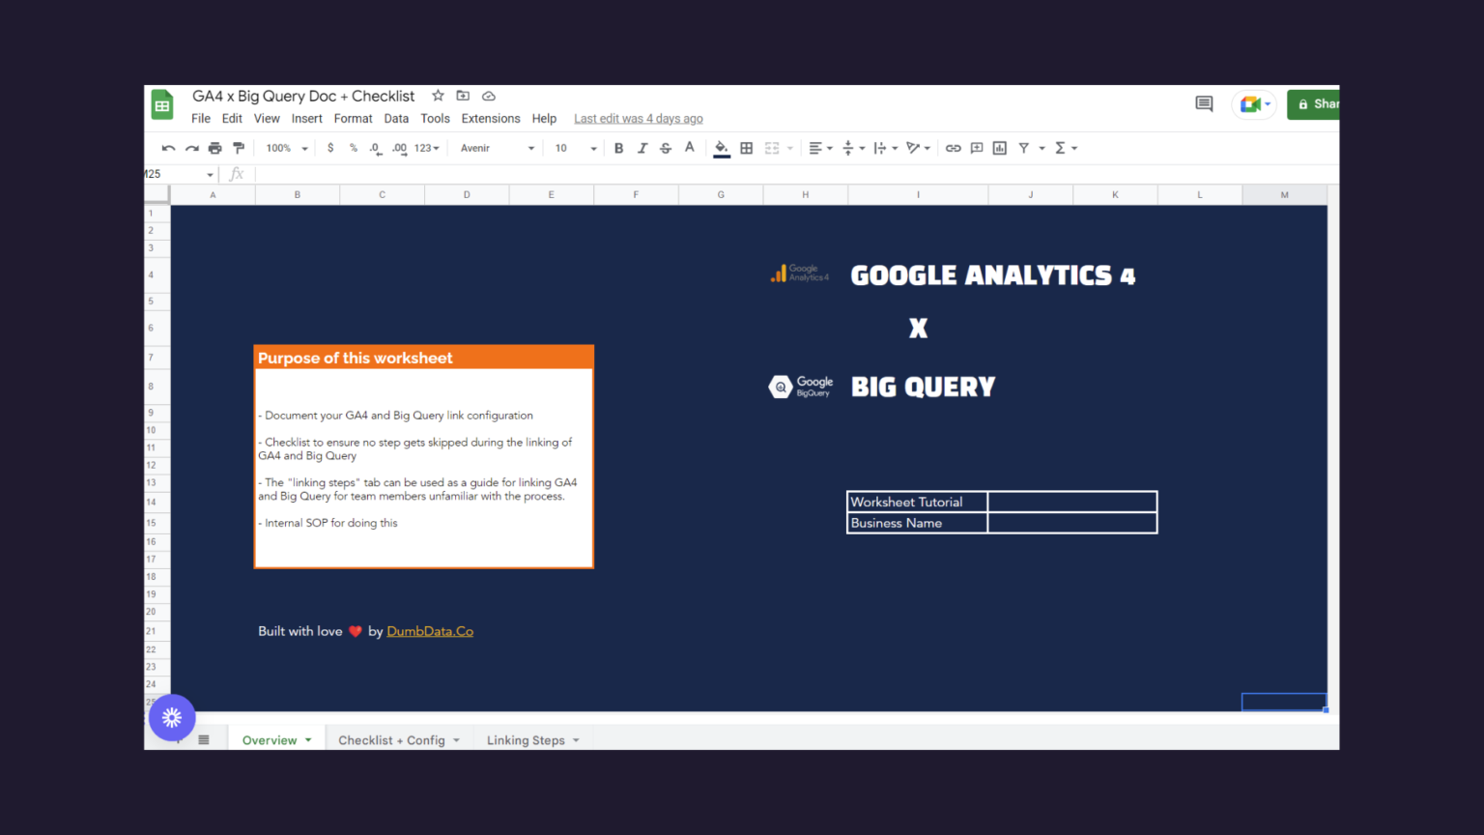Viewport: 1484px width, 835px height.
Task: Toggle percent number format
Action: pyautogui.click(x=353, y=147)
